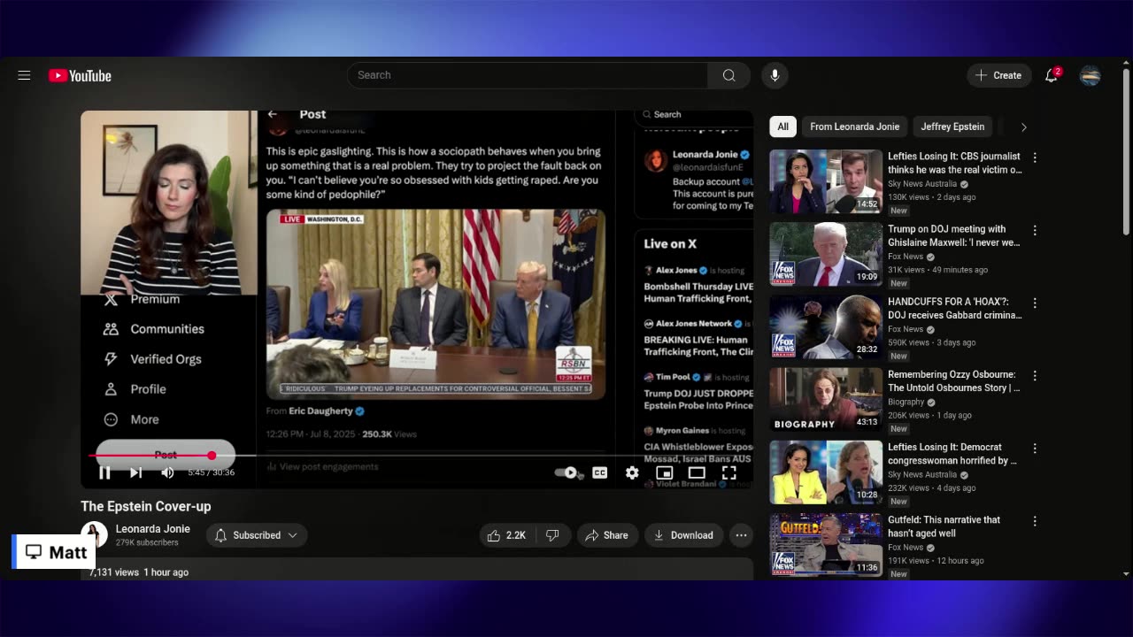Enable theater mode
The width and height of the screenshot is (1133, 637).
click(697, 472)
